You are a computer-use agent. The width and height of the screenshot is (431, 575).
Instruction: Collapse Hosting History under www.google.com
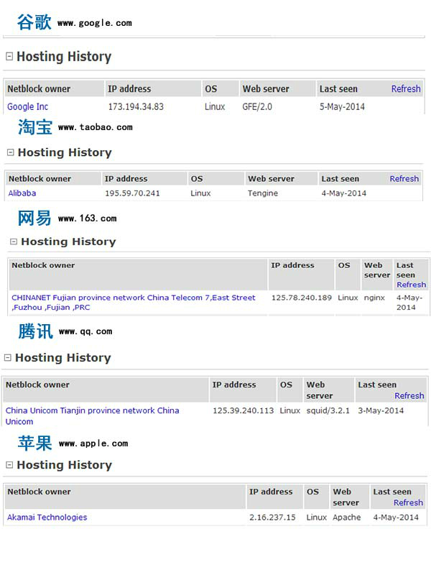(9, 57)
